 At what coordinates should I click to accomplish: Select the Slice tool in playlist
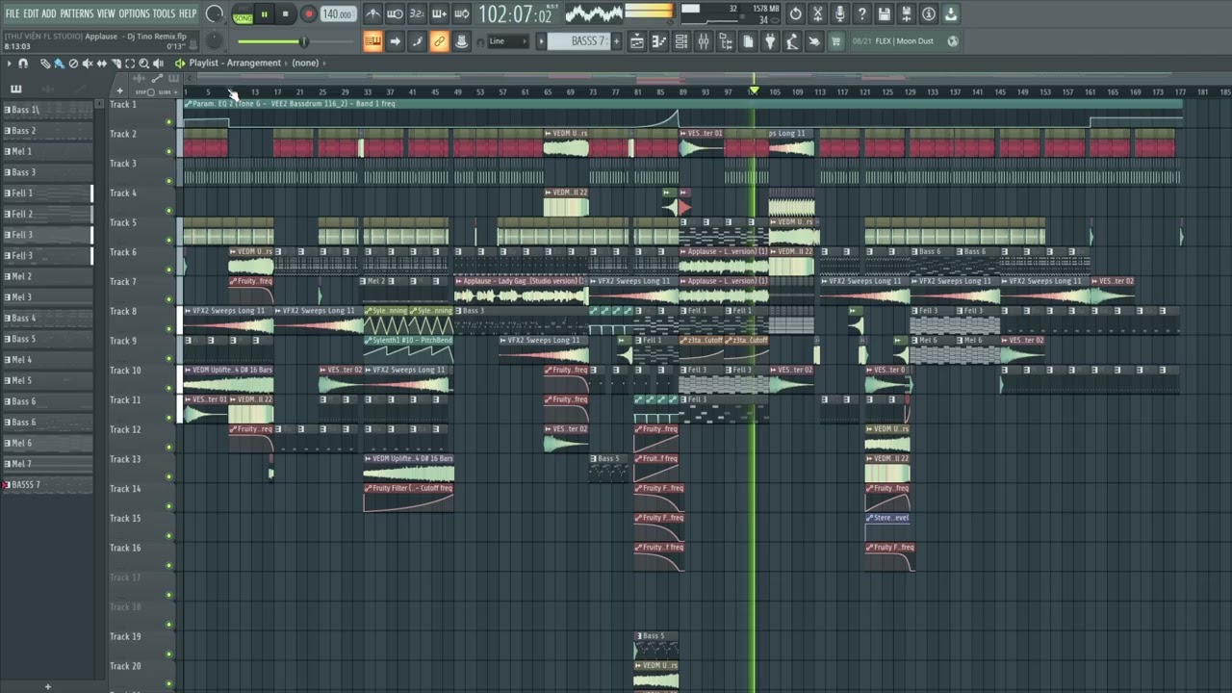point(115,63)
